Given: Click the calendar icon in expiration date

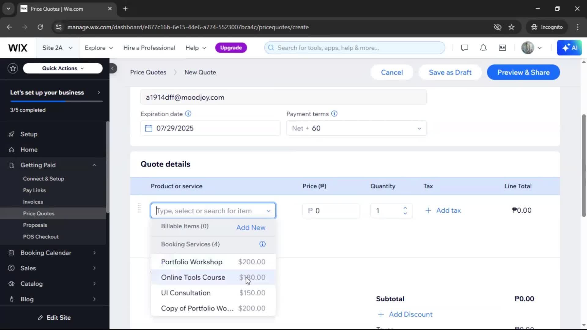Looking at the screenshot, I should click(x=149, y=128).
